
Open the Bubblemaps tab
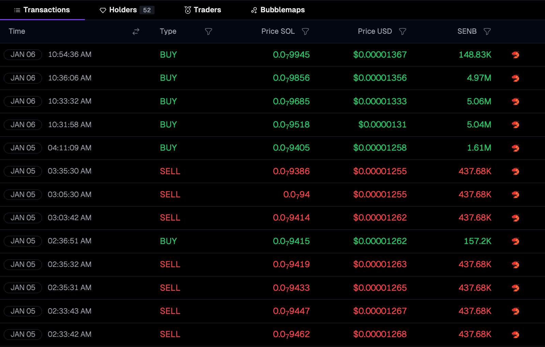click(278, 10)
